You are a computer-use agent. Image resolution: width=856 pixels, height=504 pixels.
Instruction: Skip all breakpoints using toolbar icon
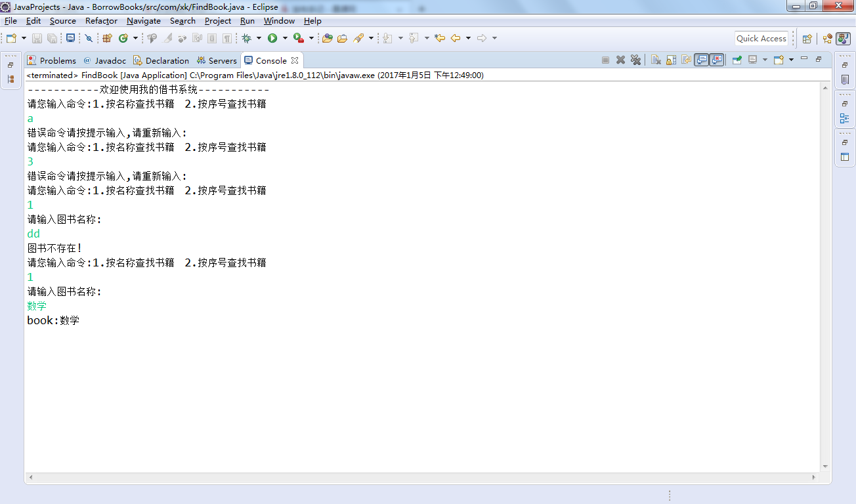(x=89, y=38)
